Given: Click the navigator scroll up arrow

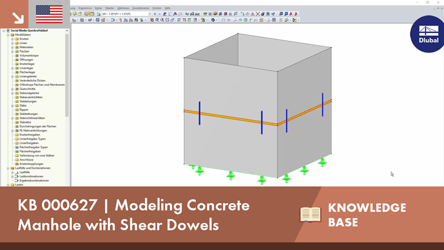Looking at the screenshot, I should coord(67,30).
